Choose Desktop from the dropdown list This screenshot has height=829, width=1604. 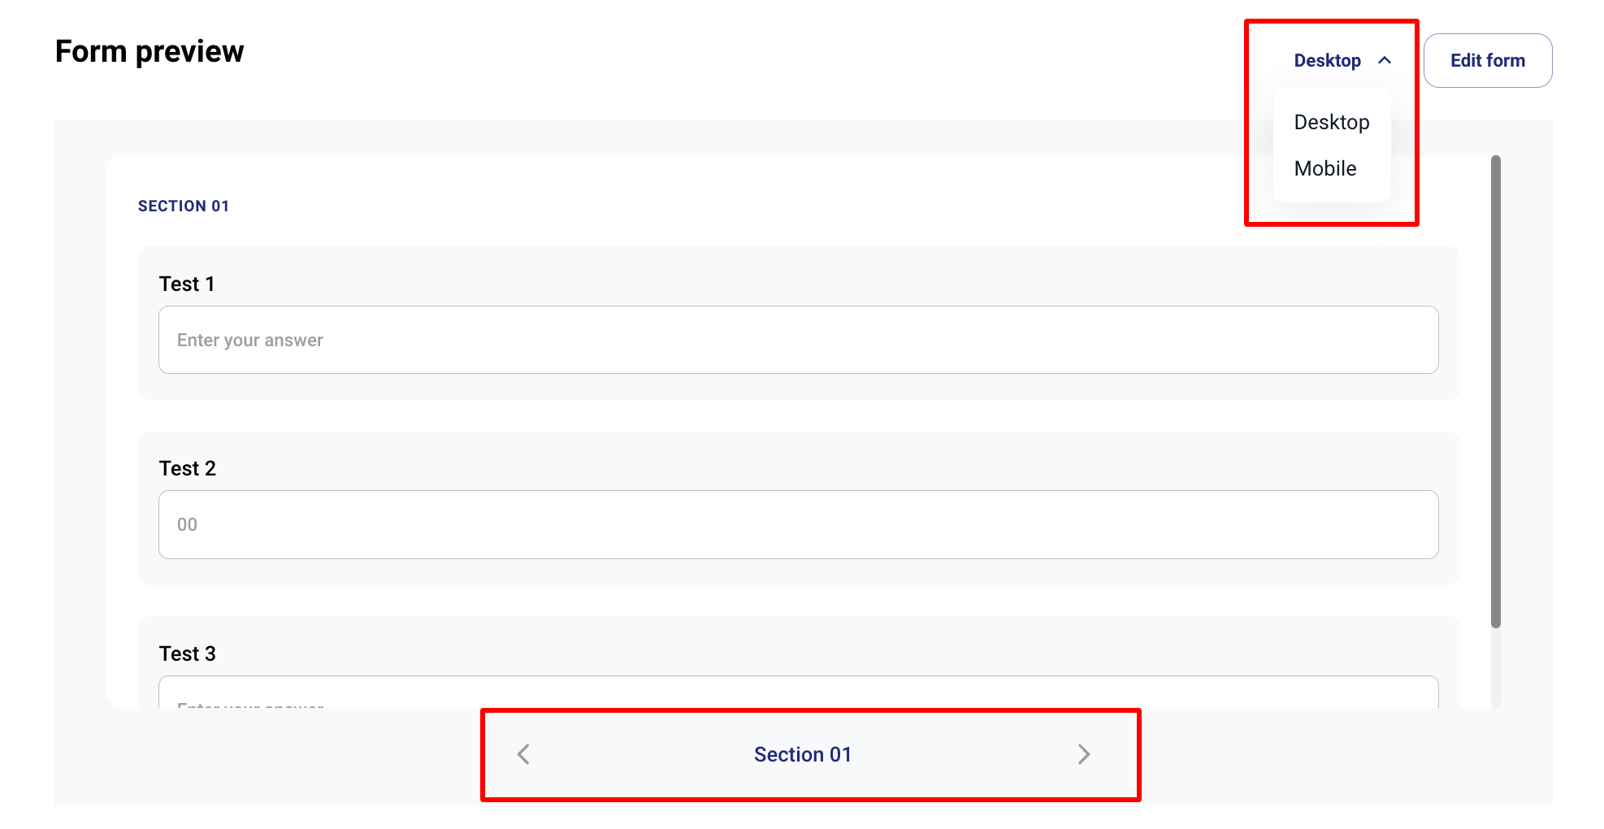(x=1331, y=122)
